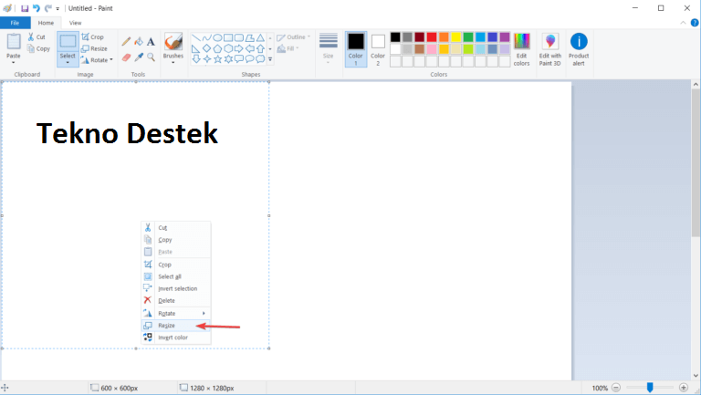Open the Brushes dropdown
The image size is (701, 395).
(173, 61)
